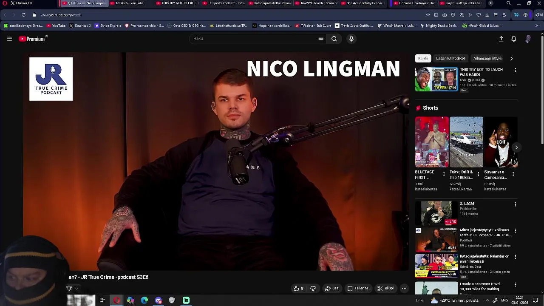This screenshot has width=544, height=306.
Task: Go back with browser back arrow
Action: 5,15
